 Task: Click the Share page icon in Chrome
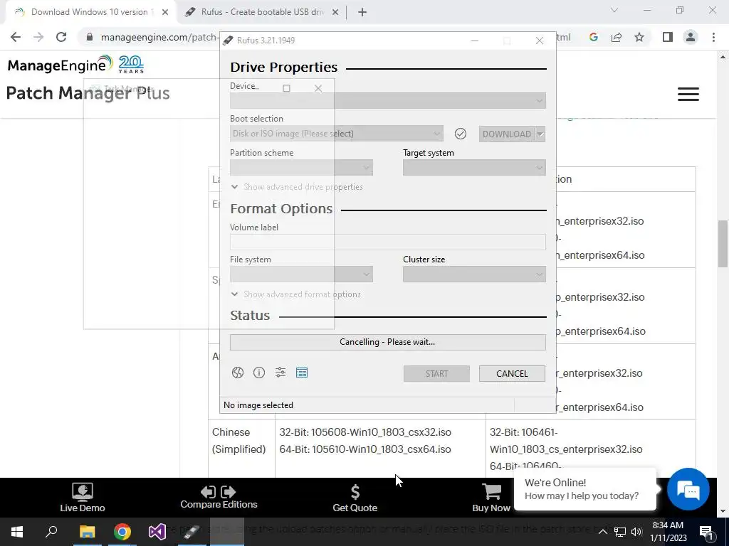[617, 37]
